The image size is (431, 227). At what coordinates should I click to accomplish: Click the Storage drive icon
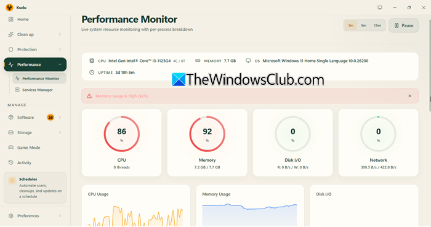(x=10, y=132)
